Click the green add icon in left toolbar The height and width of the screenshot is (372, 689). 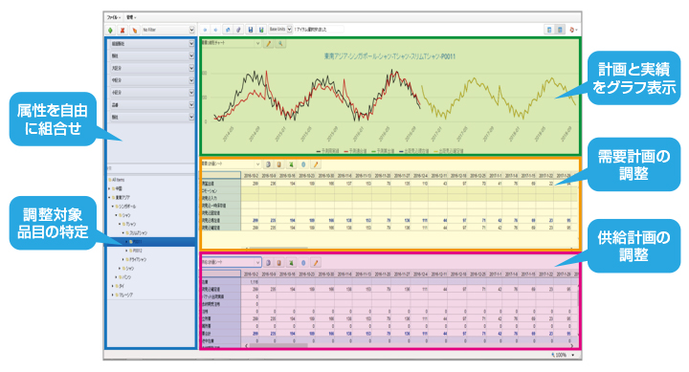[x=110, y=30]
